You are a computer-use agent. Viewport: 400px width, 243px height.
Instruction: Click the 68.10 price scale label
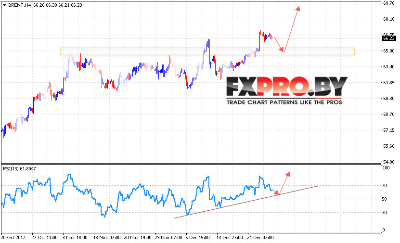389,19
